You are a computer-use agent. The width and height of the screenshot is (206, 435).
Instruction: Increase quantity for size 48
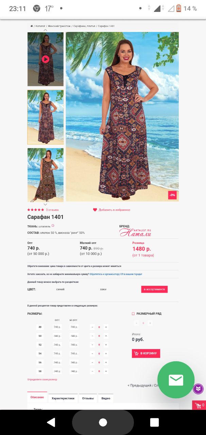(x=106, y=327)
